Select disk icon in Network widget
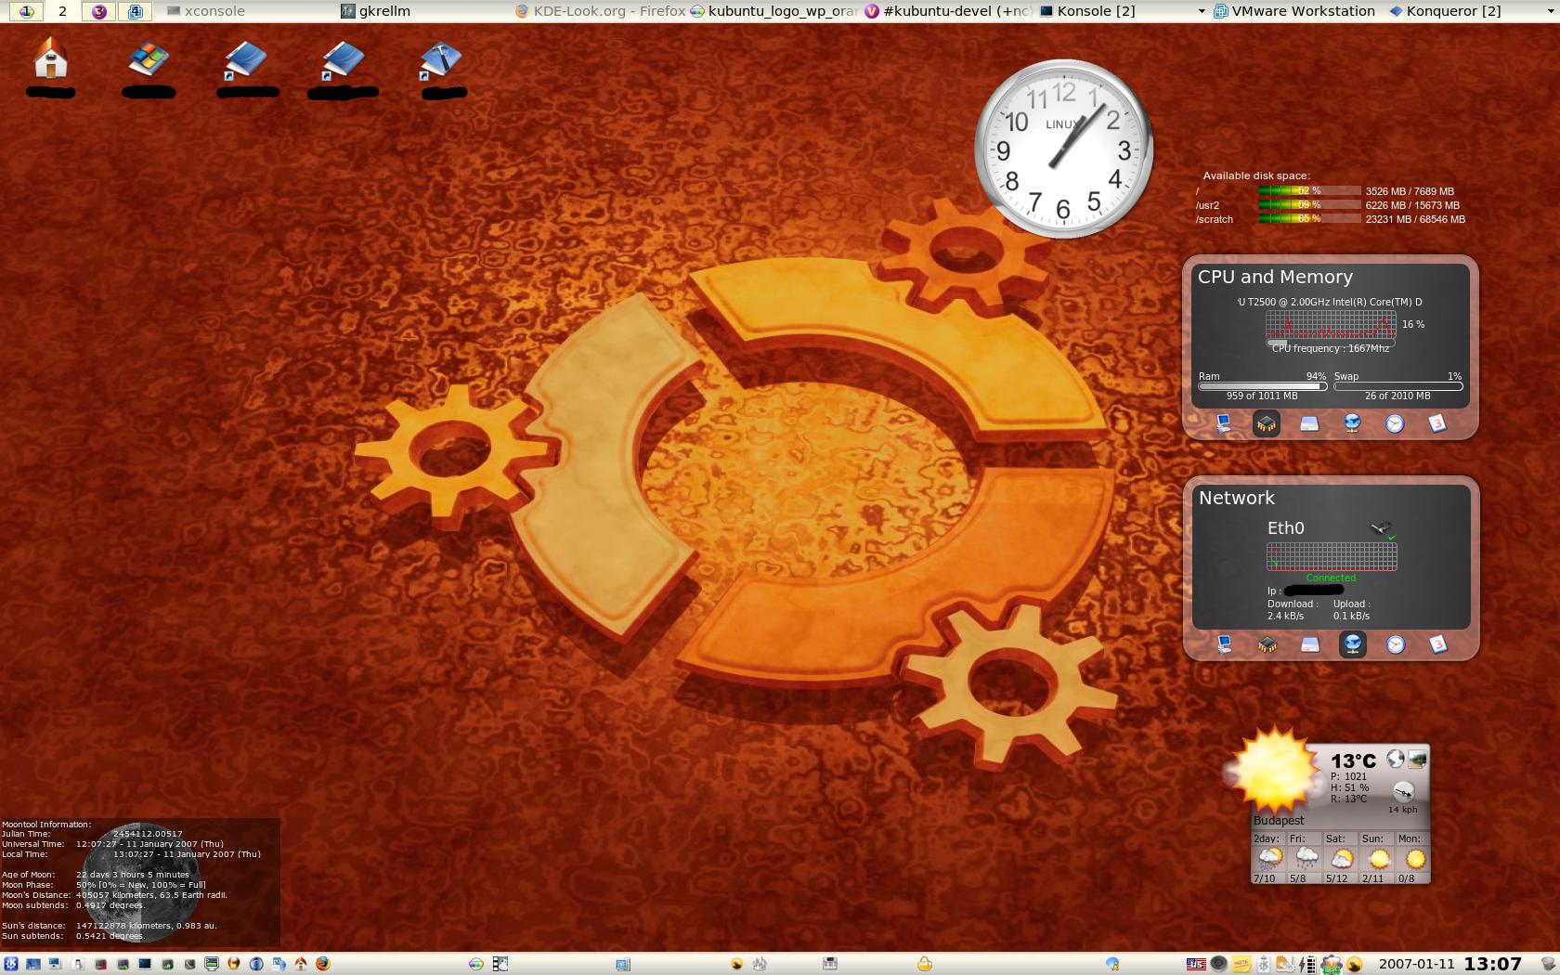Screen dimensions: 1560x975 pos(1310,644)
